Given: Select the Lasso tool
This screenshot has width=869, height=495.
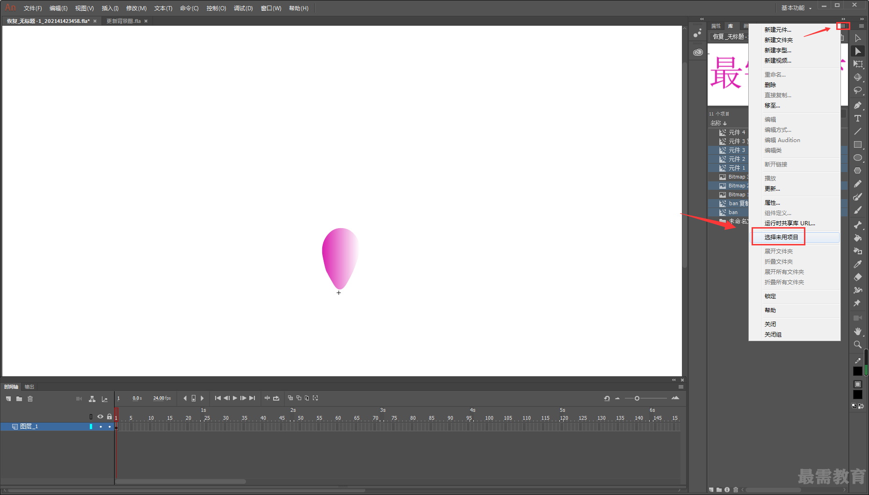Looking at the screenshot, I should 858,91.
